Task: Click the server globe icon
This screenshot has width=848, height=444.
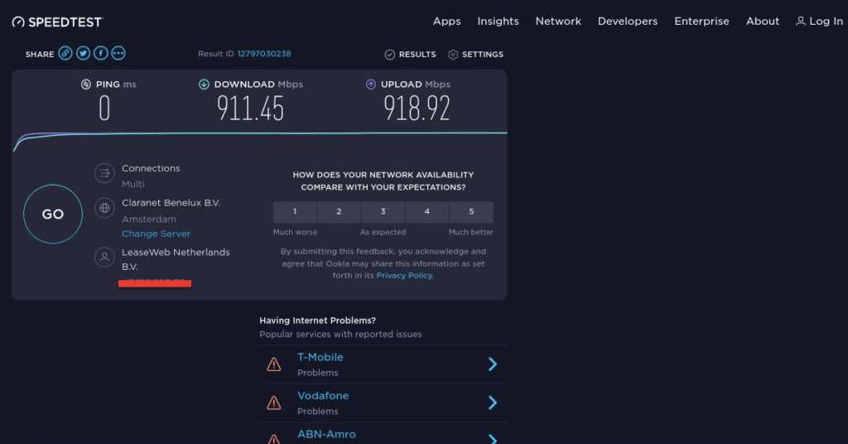Action: tap(104, 208)
